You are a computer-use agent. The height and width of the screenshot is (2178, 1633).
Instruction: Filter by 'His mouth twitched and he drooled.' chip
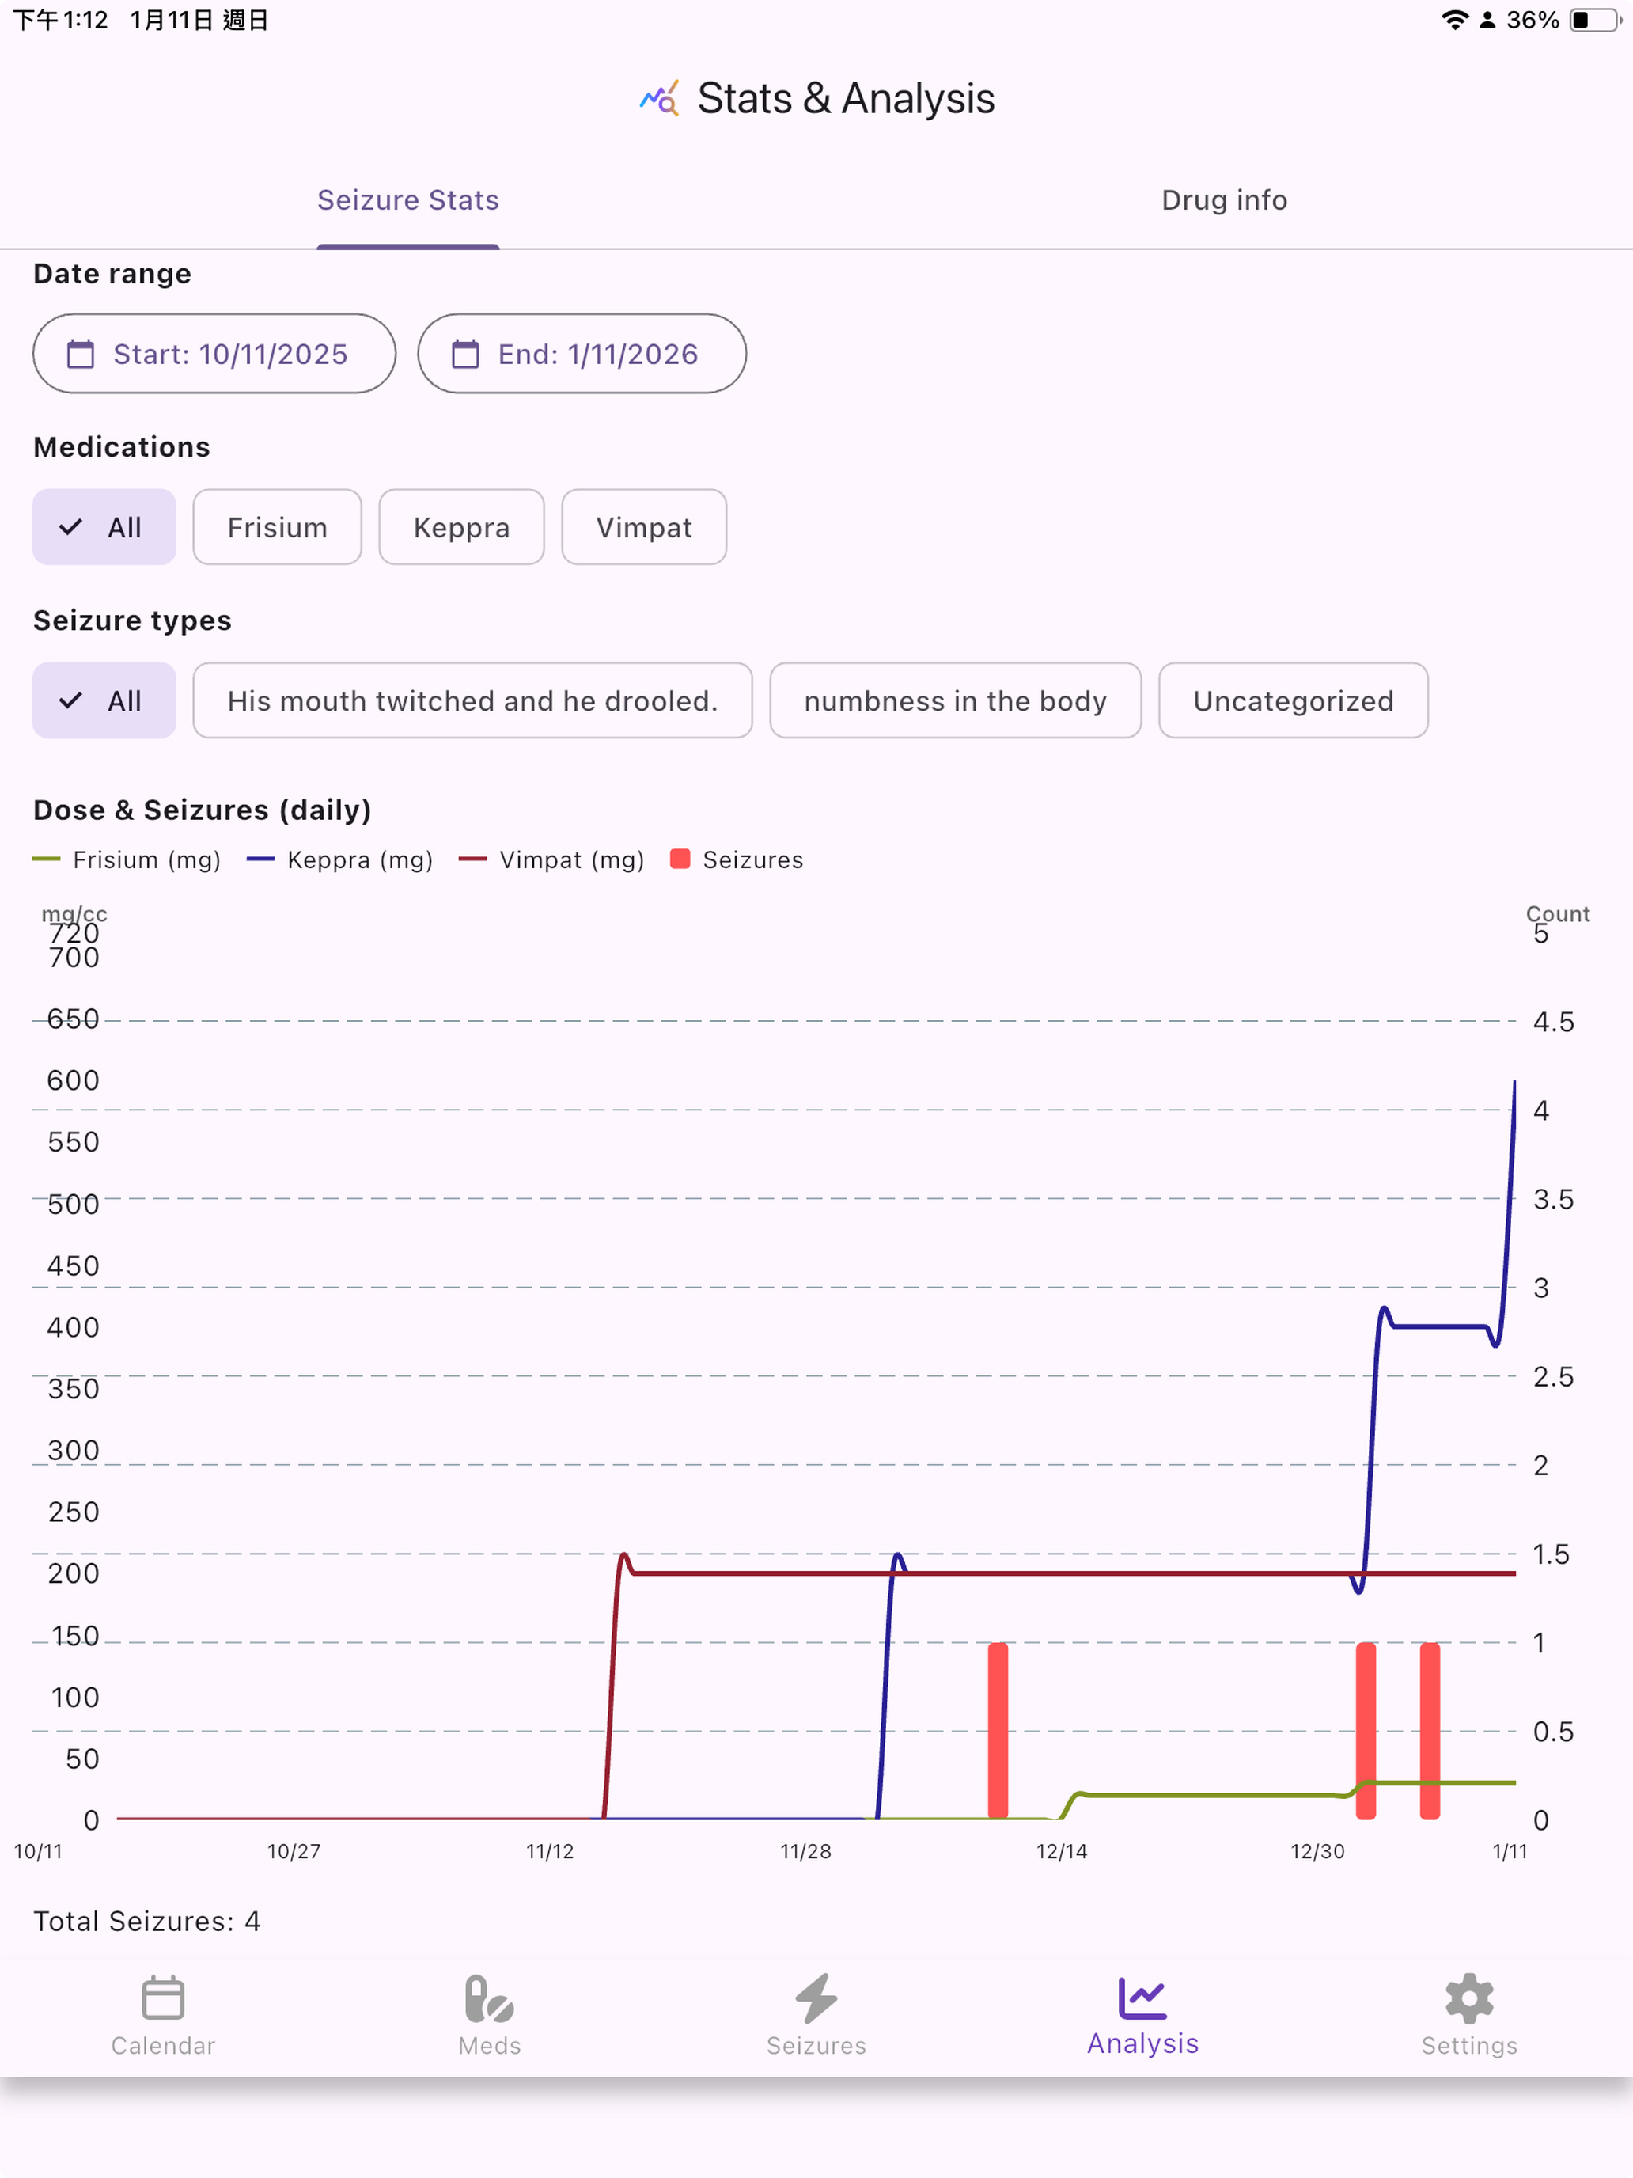coord(472,700)
